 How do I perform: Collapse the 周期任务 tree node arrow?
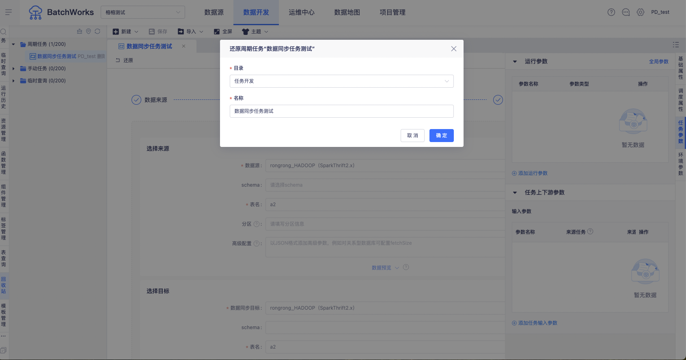(x=13, y=44)
